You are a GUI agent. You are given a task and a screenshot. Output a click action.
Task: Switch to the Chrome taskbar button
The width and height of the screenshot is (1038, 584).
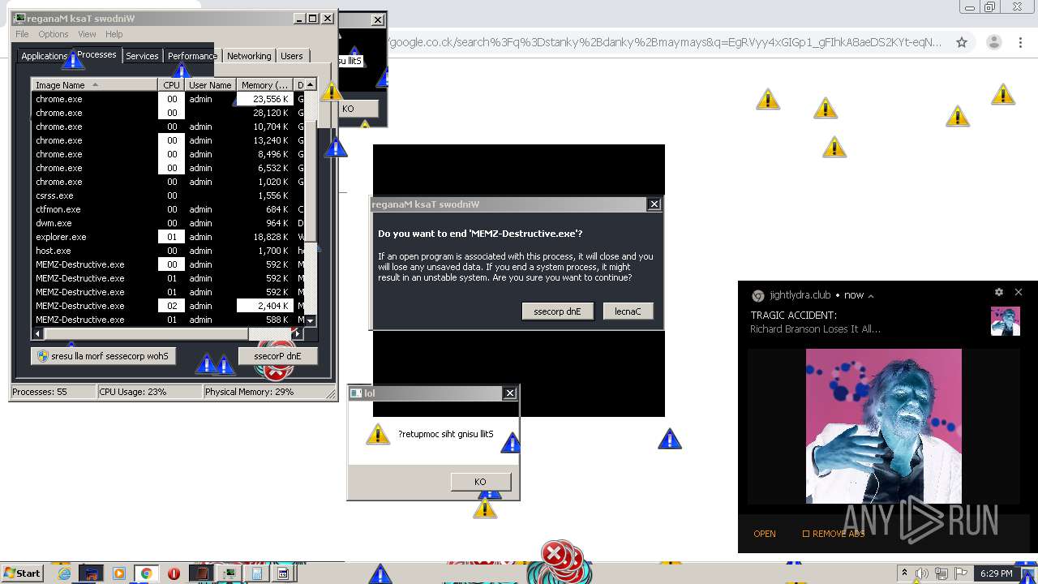[146, 573]
